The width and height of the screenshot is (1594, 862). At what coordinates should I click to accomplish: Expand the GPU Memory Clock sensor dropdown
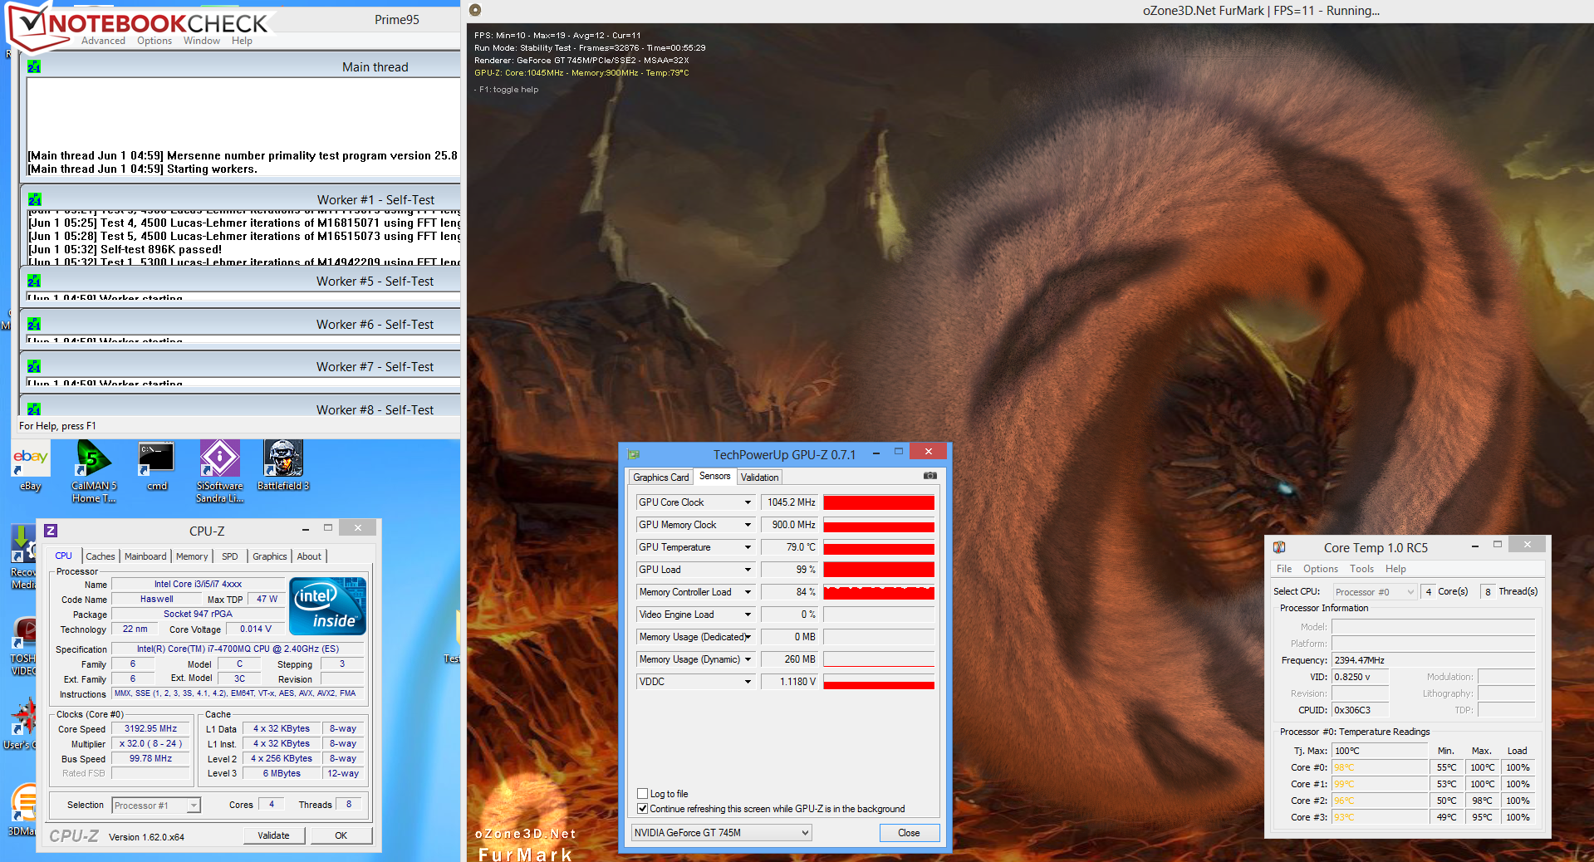coord(748,525)
